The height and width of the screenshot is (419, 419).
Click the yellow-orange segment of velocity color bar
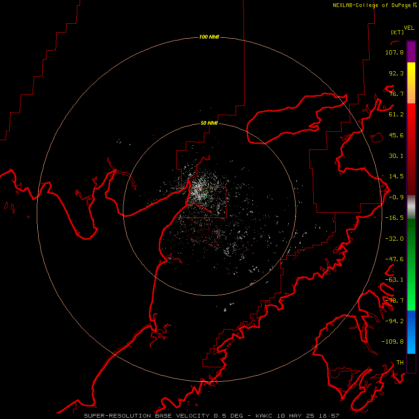pyautogui.click(x=411, y=83)
